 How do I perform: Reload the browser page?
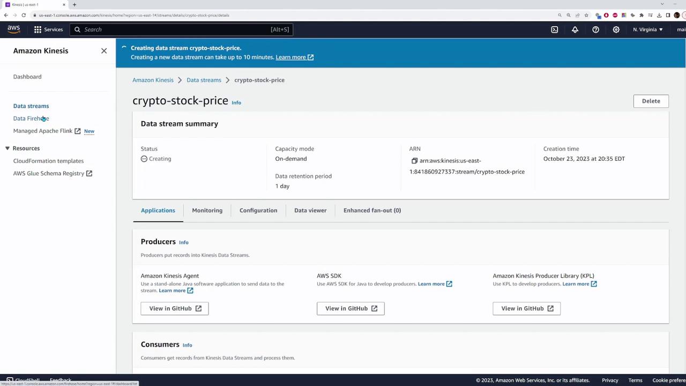click(x=24, y=15)
